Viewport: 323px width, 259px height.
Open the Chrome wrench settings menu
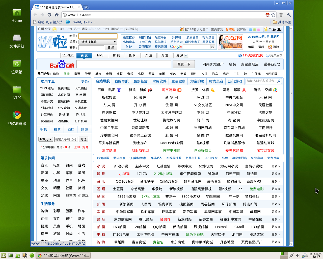[x=289, y=15]
